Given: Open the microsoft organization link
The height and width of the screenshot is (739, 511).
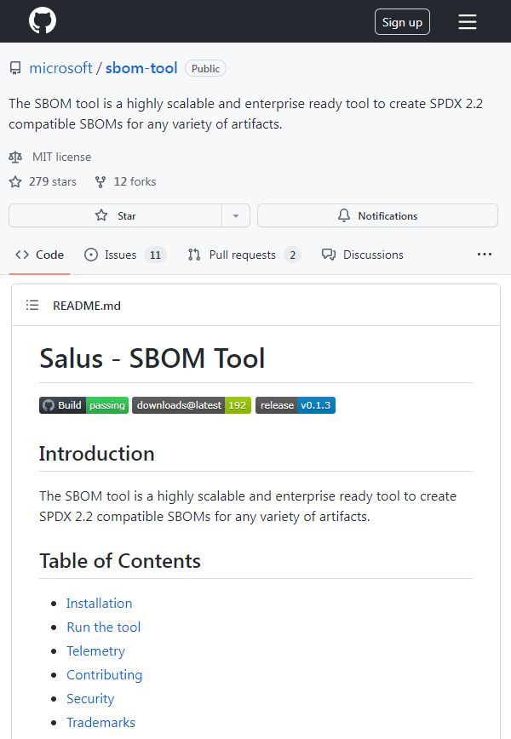Looking at the screenshot, I should [x=60, y=68].
